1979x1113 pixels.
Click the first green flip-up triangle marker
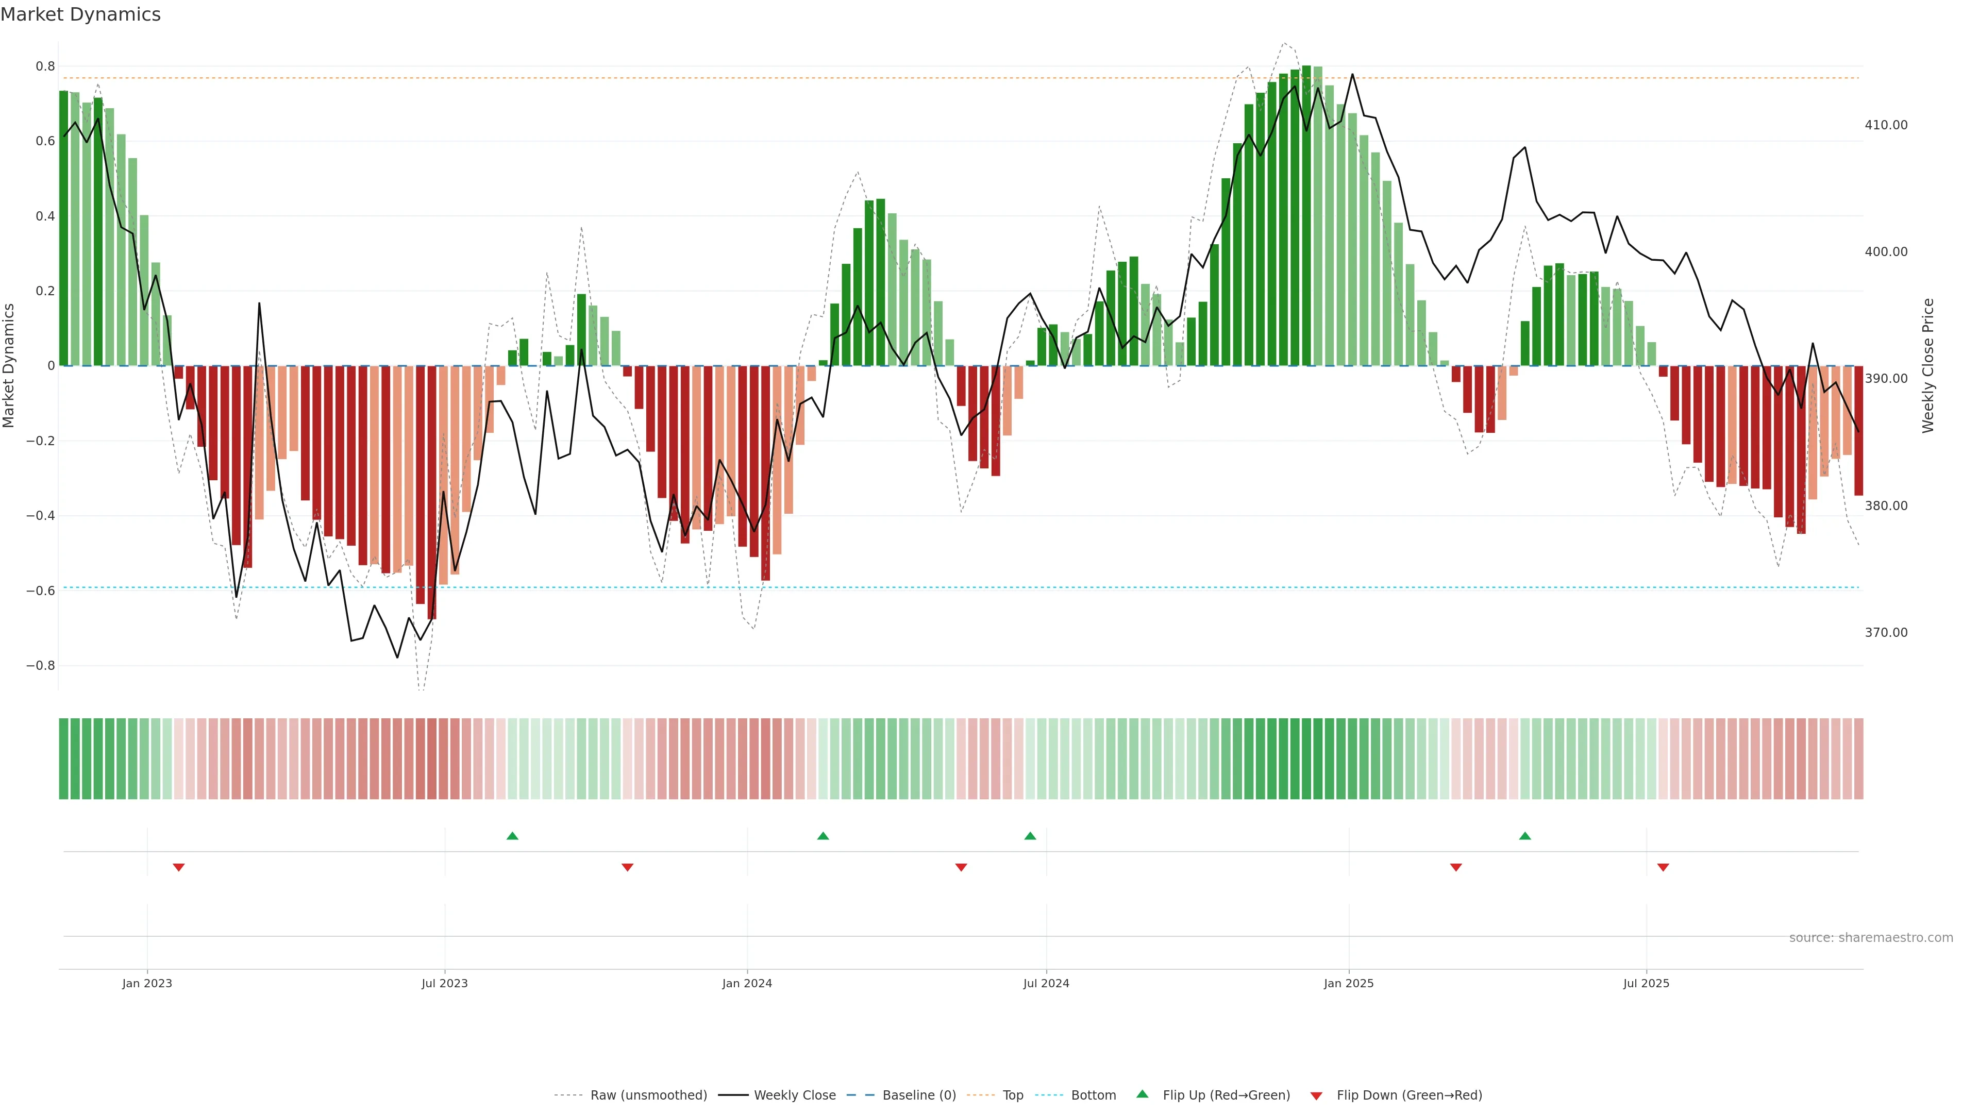coord(512,836)
